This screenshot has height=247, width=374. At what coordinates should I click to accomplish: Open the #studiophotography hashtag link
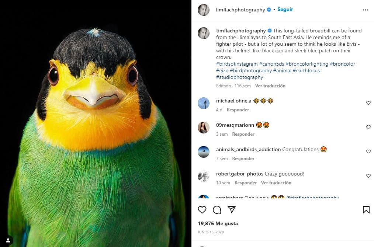coord(239,77)
